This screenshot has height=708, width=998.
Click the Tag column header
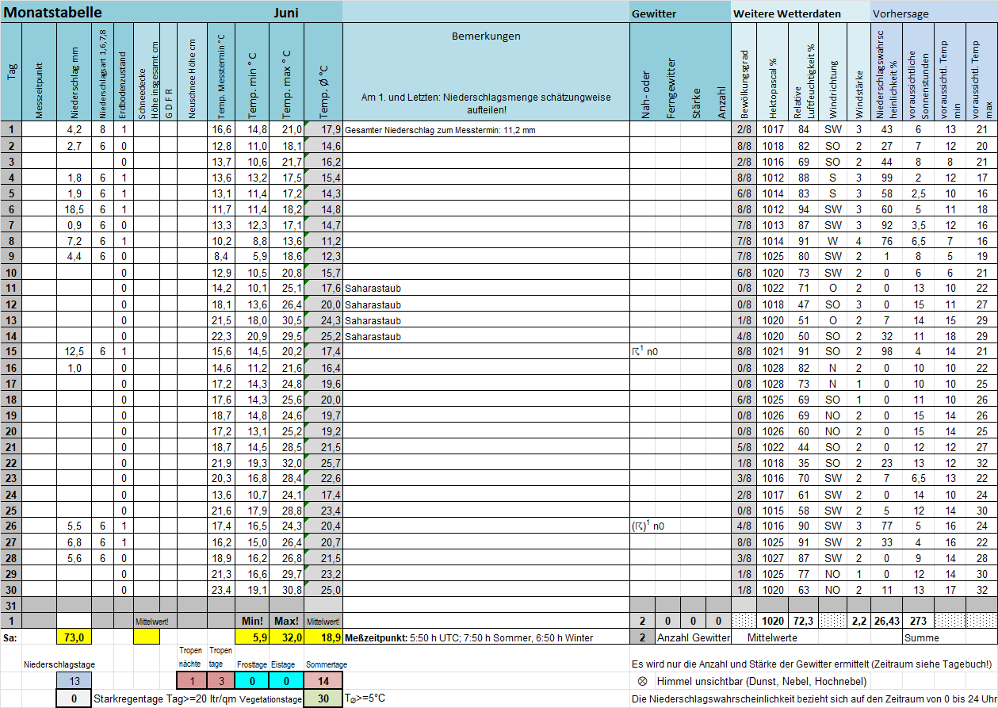(x=12, y=72)
